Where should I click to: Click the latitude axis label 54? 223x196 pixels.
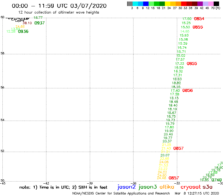coord(2,120)
